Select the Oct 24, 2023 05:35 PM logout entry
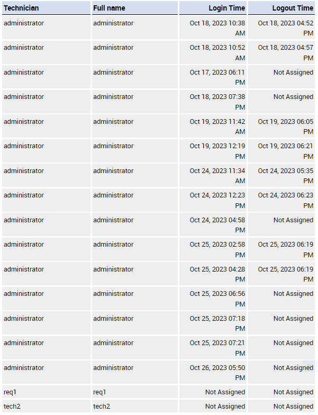The width and height of the screenshot is (318, 415). coord(286,176)
